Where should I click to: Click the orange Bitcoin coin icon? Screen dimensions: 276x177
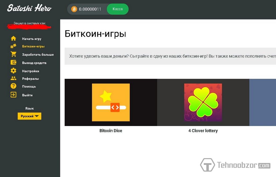tap(74, 9)
